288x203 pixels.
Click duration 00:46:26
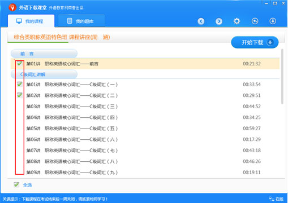[x=252, y=161]
